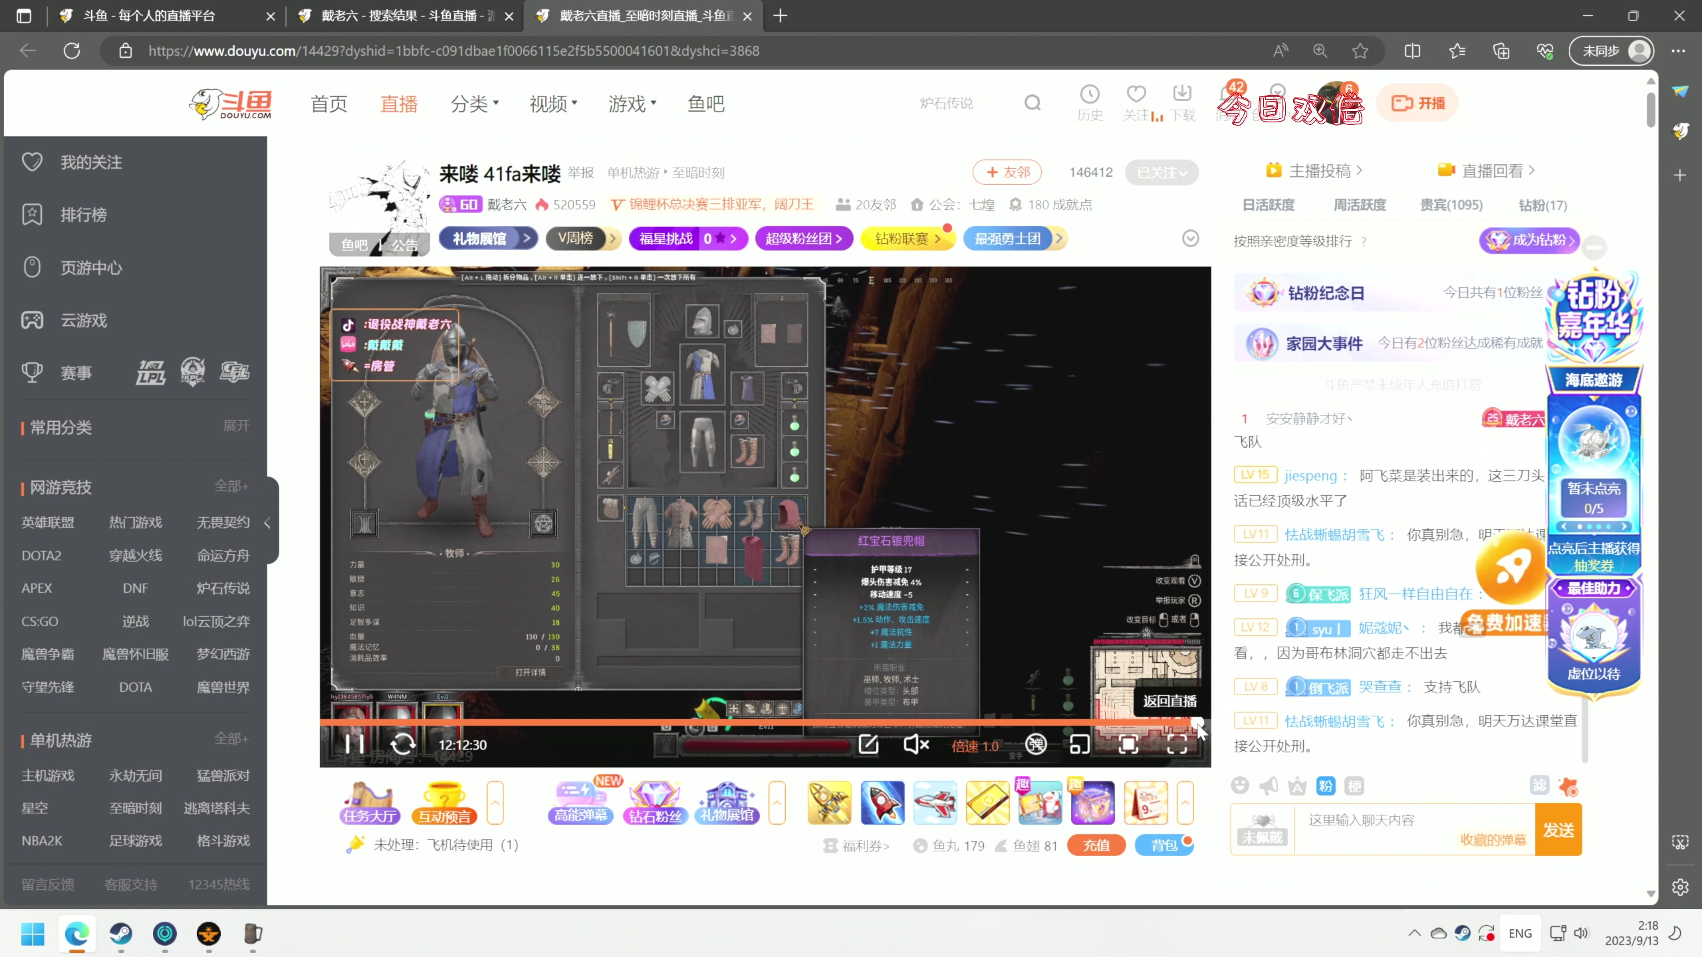
Task: Open Steam from the taskbar
Action: [x=121, y=934]
